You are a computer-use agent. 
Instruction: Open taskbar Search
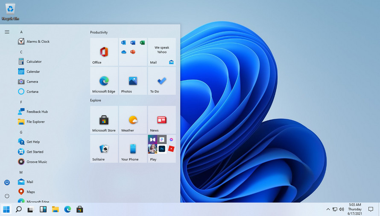18,209
